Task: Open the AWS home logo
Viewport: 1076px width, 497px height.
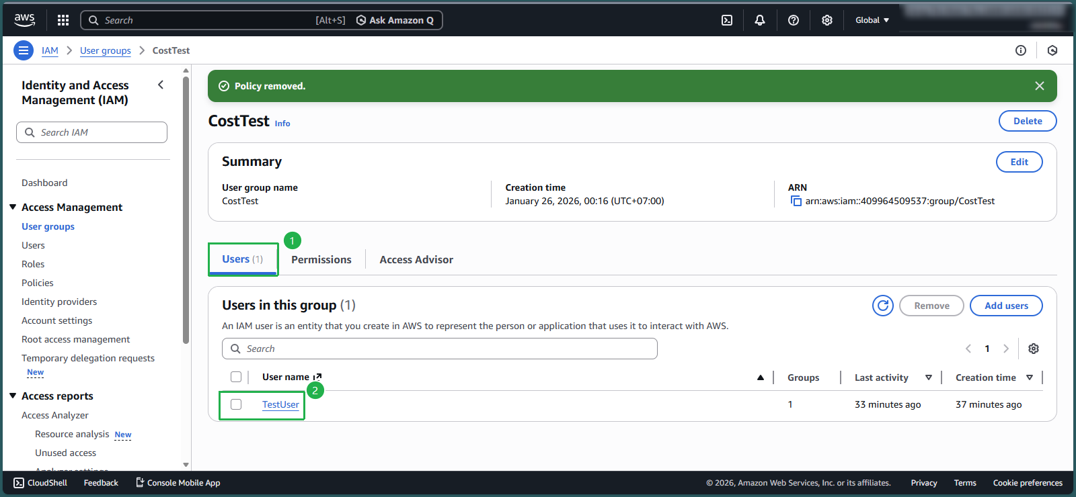Action: click(25, 20)
